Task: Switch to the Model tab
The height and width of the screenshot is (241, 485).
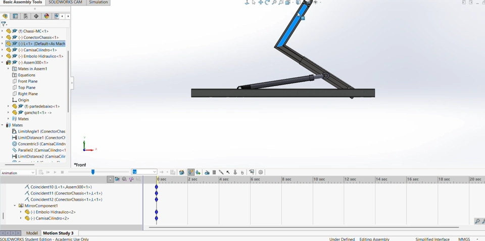Action: [x=32, y=233]
